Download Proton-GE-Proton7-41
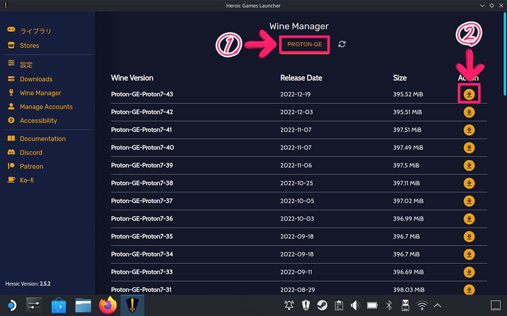The image size is (507, 316). [469, 130]
